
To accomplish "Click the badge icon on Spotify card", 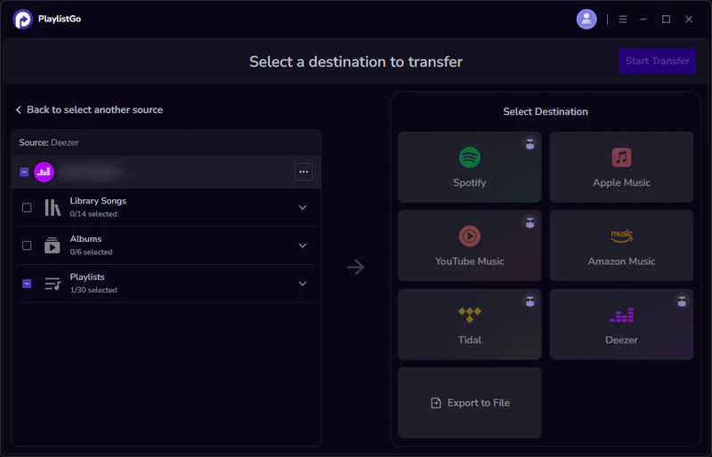I will pos(530,144).
